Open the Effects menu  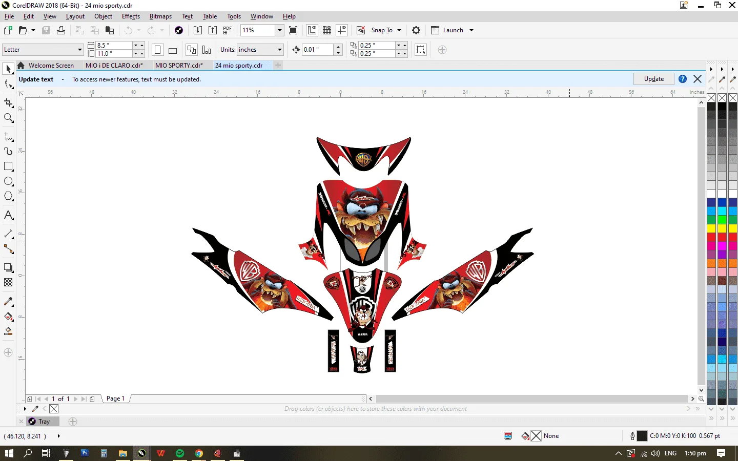coord(131,16)
